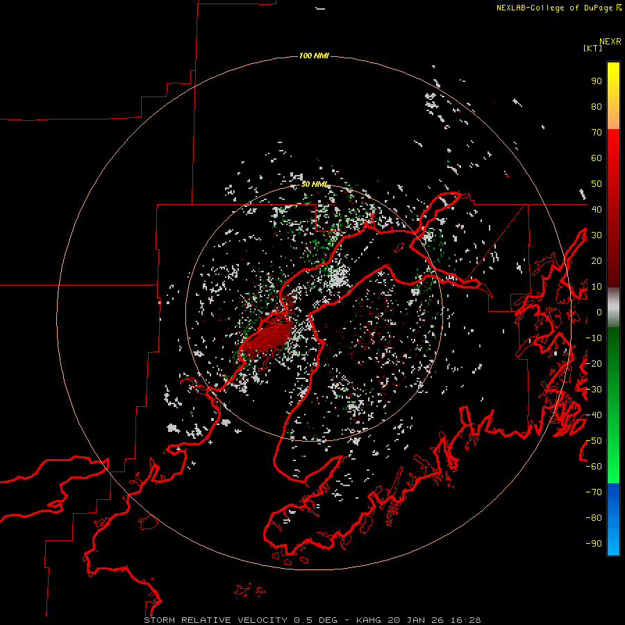Image resolution: width=625 pixels, height=625 pixels.
Task: Click the STORM RELATIVE VELOCITY product title
Action: 215,620
